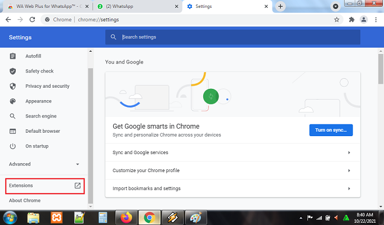Open the Calculator taskbar icon

tap(103, 218)
